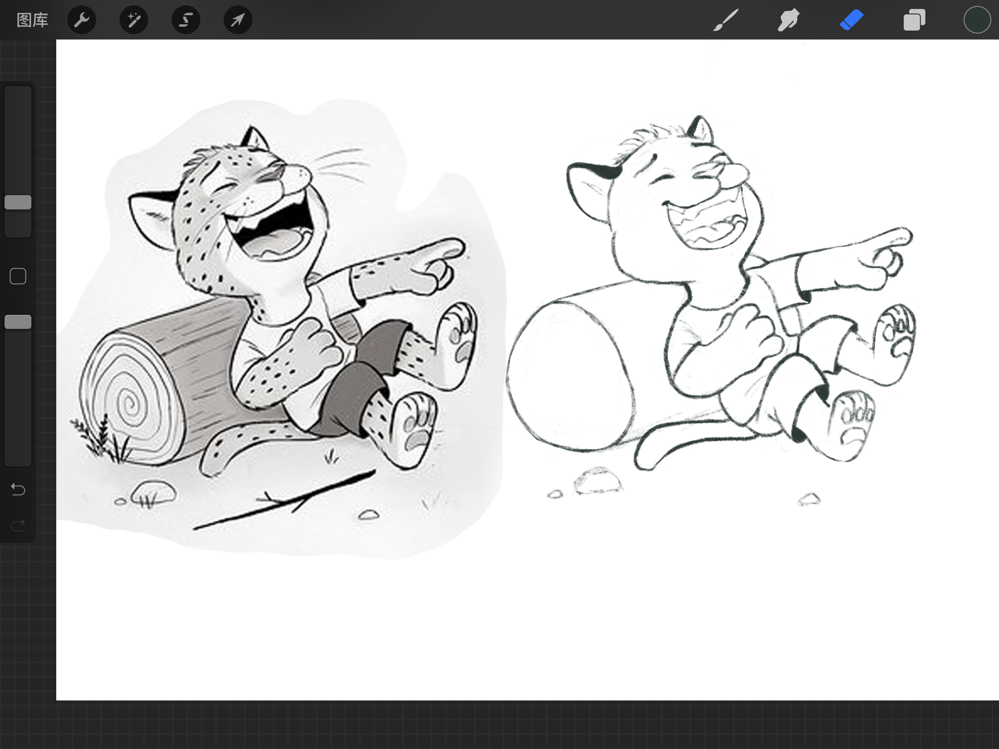Select the Eraser tool
This screenshot has height=749, width=999.
[852, 20]
